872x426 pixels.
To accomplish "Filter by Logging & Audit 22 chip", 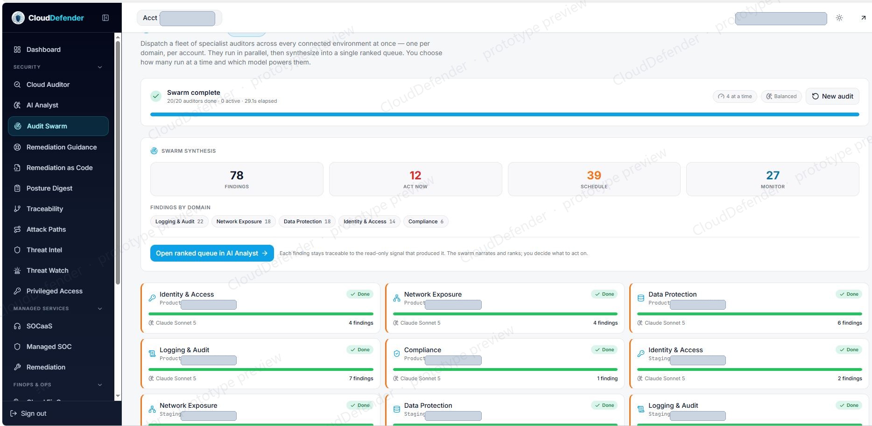I will click(179, 221).
